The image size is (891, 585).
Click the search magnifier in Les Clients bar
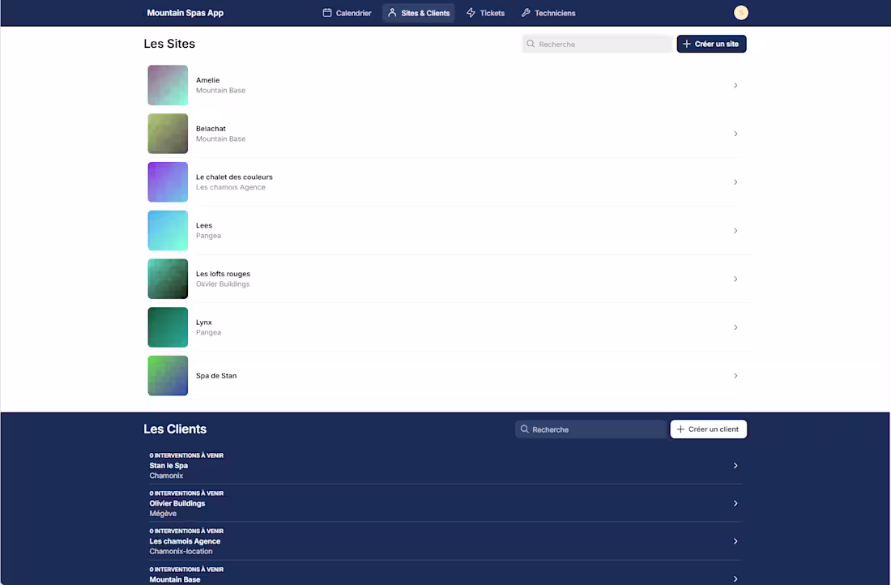[525, 429]
